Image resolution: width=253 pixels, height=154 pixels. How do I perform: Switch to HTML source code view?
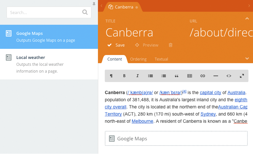(x=229, y=76)
